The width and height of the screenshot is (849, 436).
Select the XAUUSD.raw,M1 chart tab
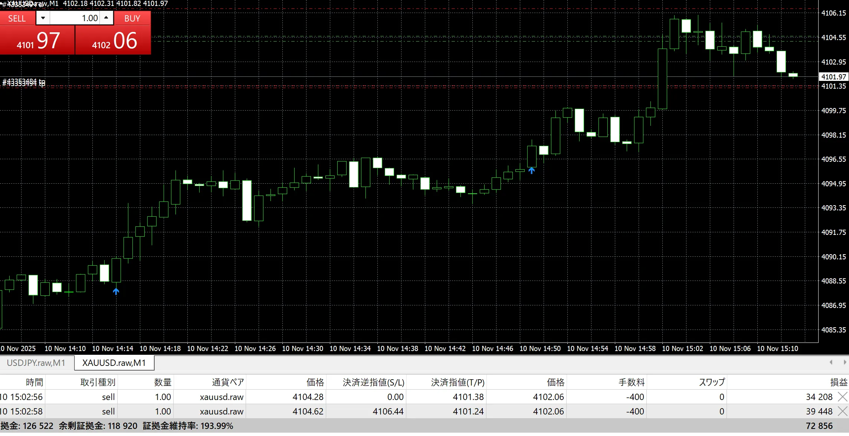point(114,363)
